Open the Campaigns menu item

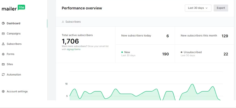click(x=14, y=33)
